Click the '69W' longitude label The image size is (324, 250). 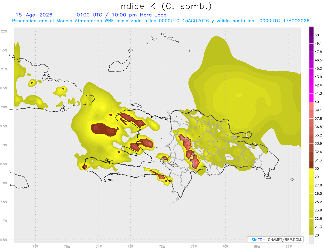[x=257, y=246]
